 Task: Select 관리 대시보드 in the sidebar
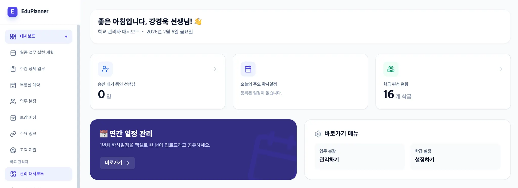32,174
